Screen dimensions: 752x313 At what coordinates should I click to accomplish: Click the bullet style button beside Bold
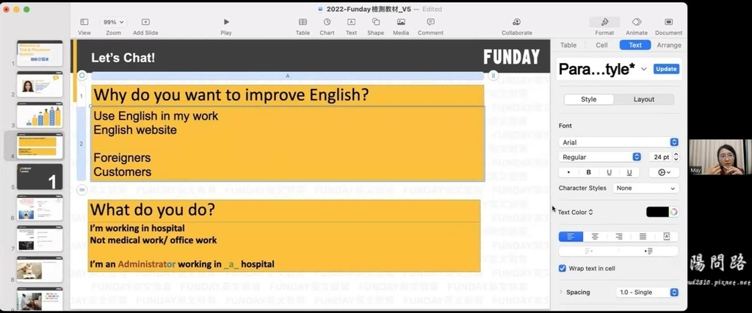(x=569, y=172)
